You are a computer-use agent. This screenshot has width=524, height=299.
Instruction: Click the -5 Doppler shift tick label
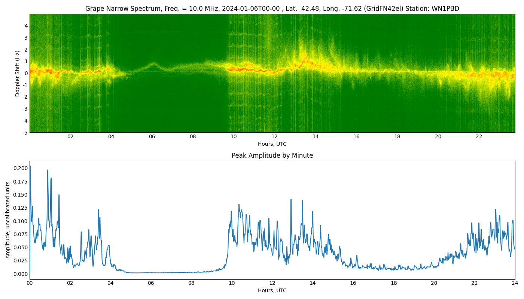(25, 132)
